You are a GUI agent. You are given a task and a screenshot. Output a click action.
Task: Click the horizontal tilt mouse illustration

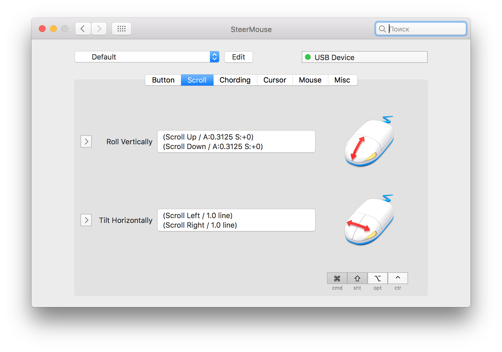(369, 220)
